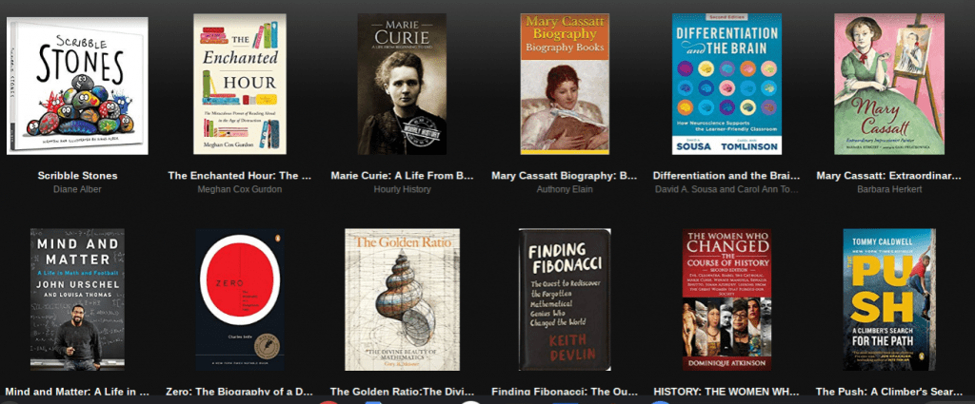Screen dimensions: 975x404
Task: Click Diane Alber author name
Action: point(77,189)
